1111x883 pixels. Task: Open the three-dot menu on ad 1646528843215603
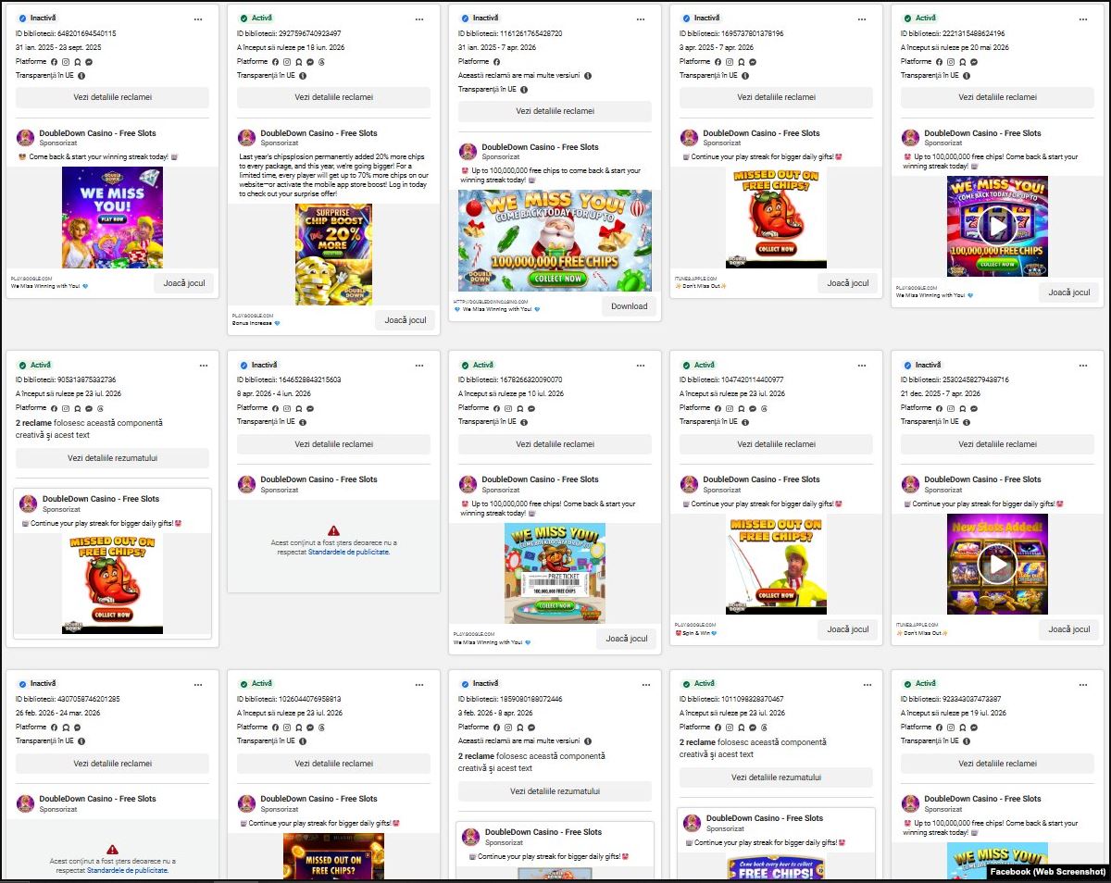pyautogui.click(x=419, y=366)
